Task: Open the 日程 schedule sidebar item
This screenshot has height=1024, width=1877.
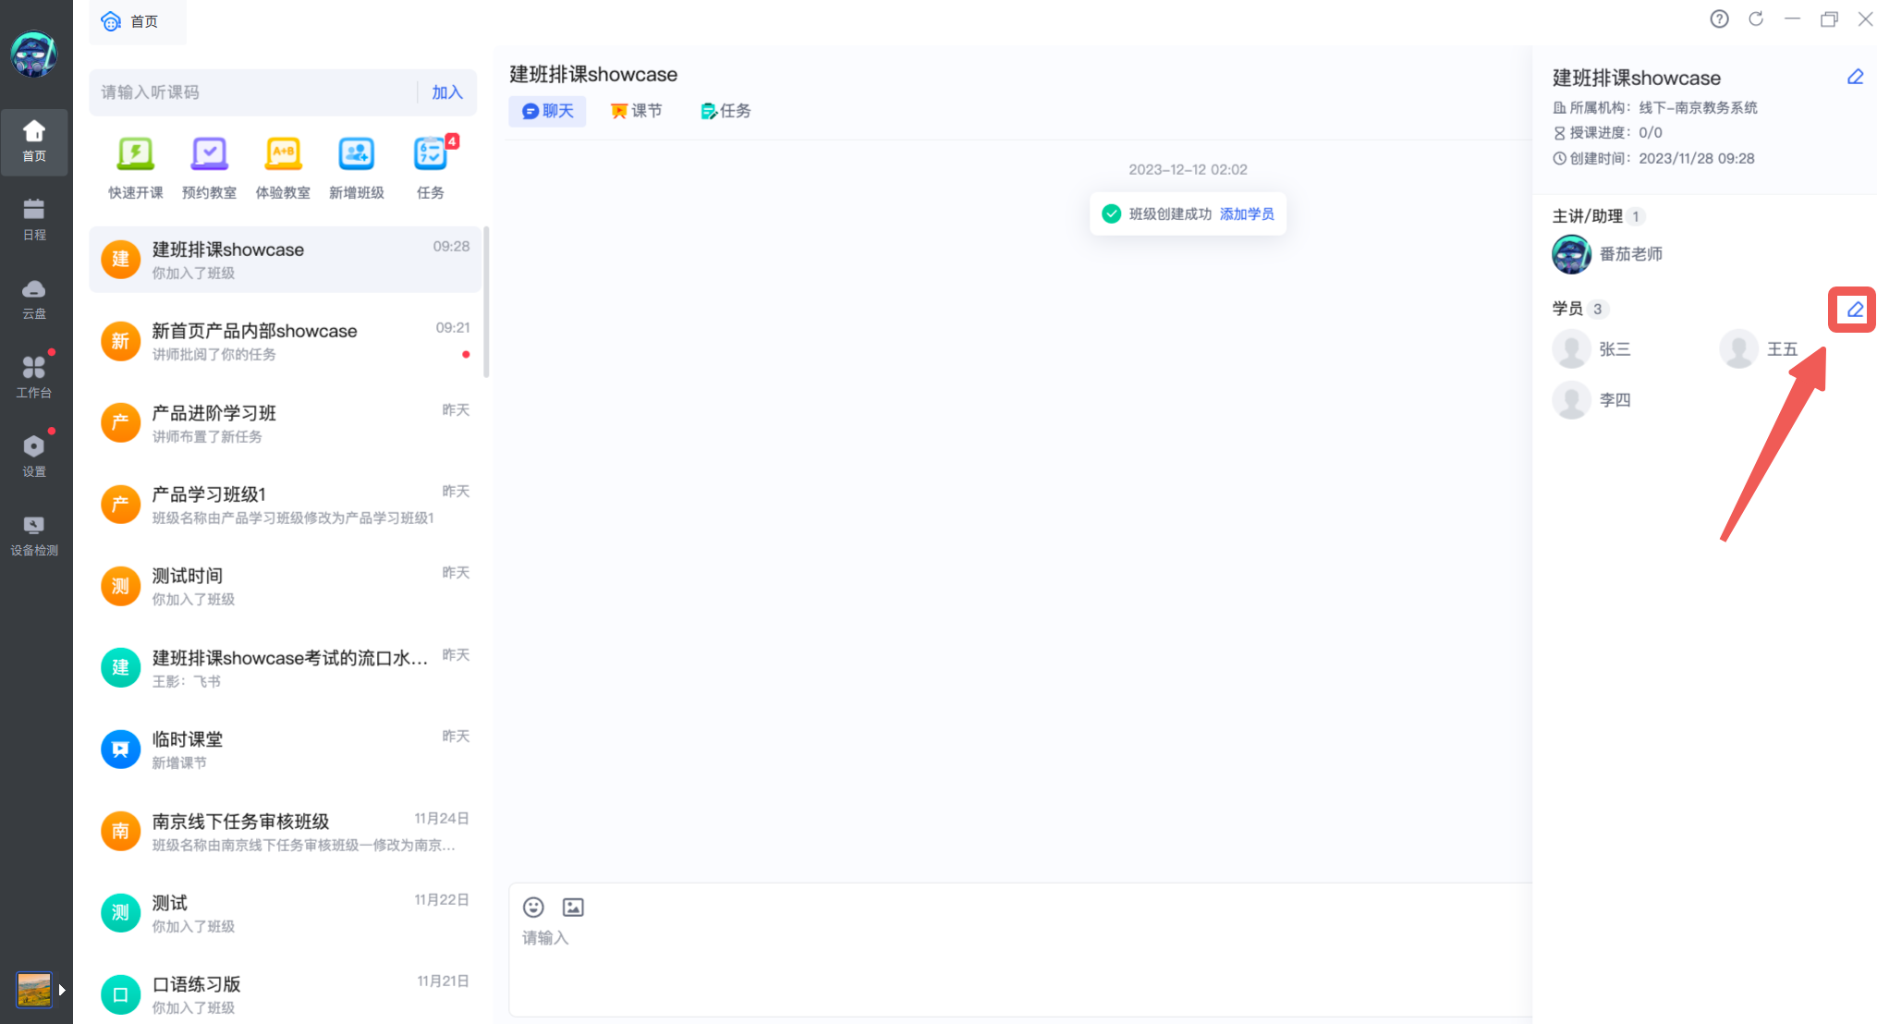Action: (x=34, y=220)
